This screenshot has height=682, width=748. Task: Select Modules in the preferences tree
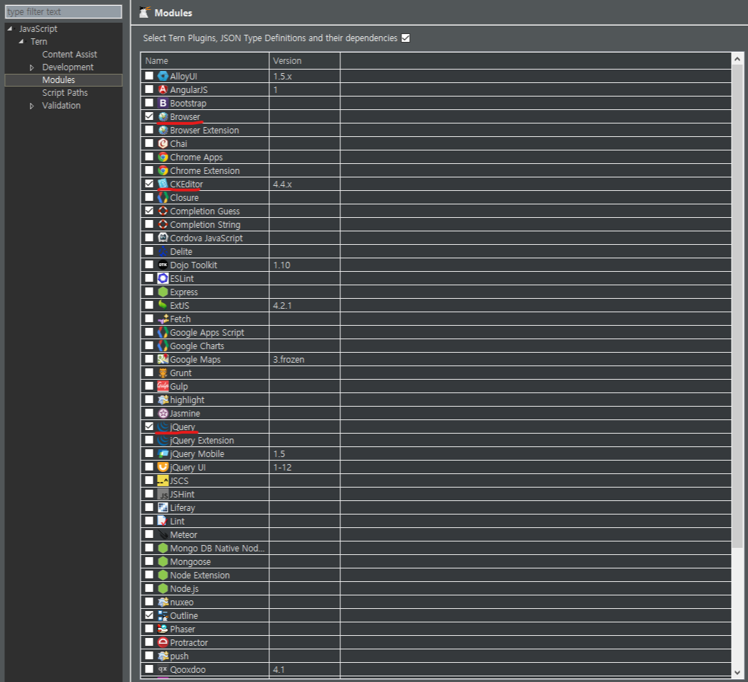point(59,79)
